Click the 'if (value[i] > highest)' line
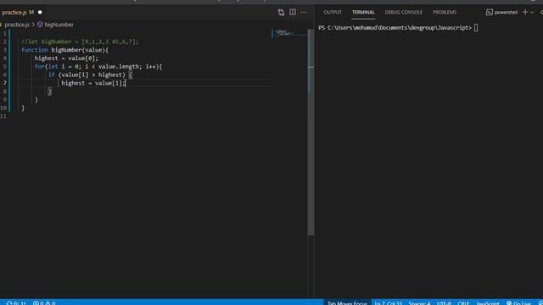The width and height of the screenshot is (543, 305). [90, 75]
